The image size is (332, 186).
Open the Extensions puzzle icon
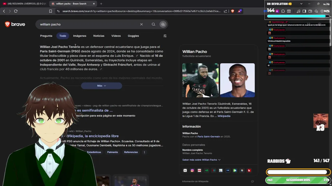click(x=283, y=11)
